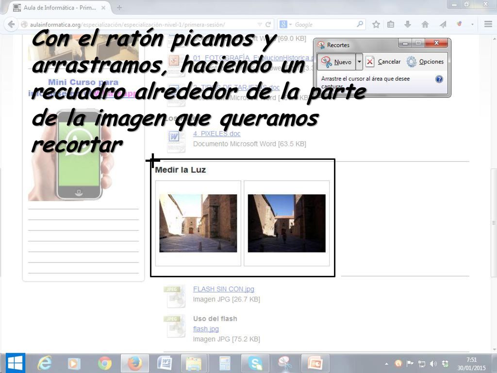This screenshot has height=373, width=497.
Task: Switch to Firefox in taskbar
Action: [x=134, y=363]
